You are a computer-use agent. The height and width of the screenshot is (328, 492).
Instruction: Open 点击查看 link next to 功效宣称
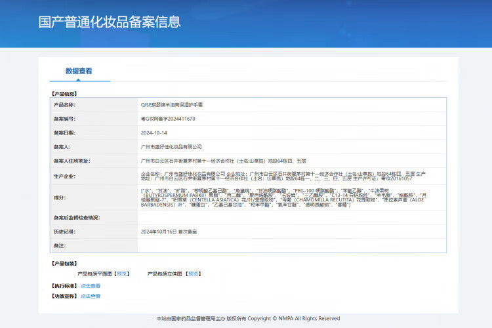tap(91, 296)
